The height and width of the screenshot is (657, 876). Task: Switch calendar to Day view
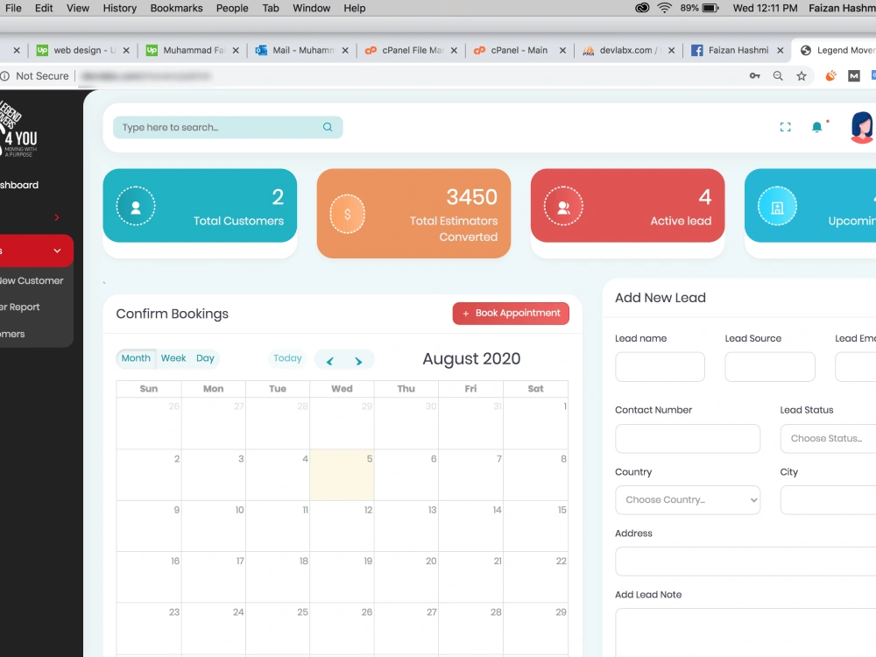point(205,358)
